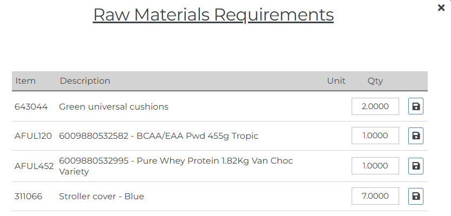Close the Raw Materials Requirements dialog
The height and width of the screenshot is (216, 451).
(441, 8)
